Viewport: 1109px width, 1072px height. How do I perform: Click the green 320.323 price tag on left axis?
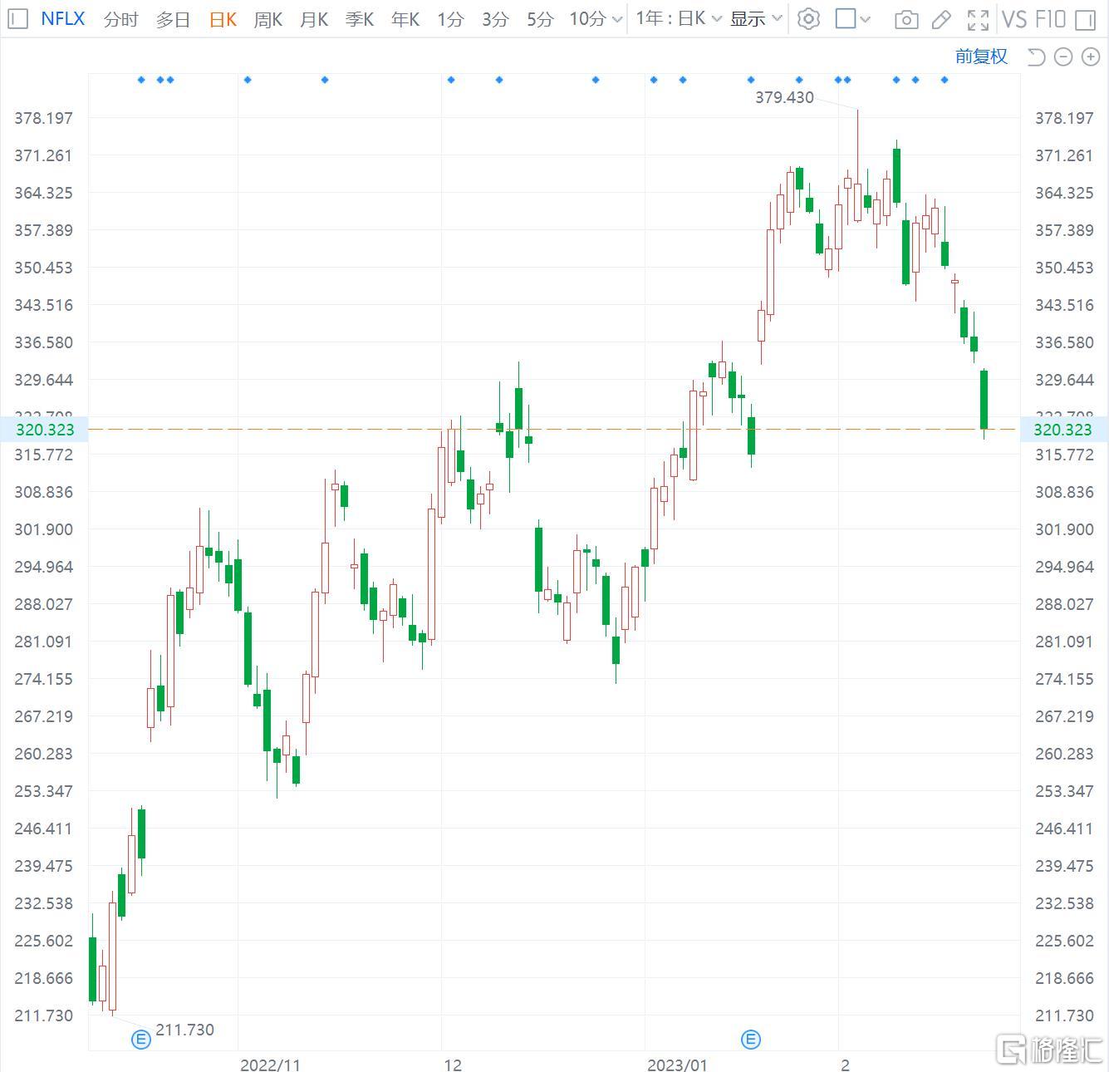[x=45, y=430]
